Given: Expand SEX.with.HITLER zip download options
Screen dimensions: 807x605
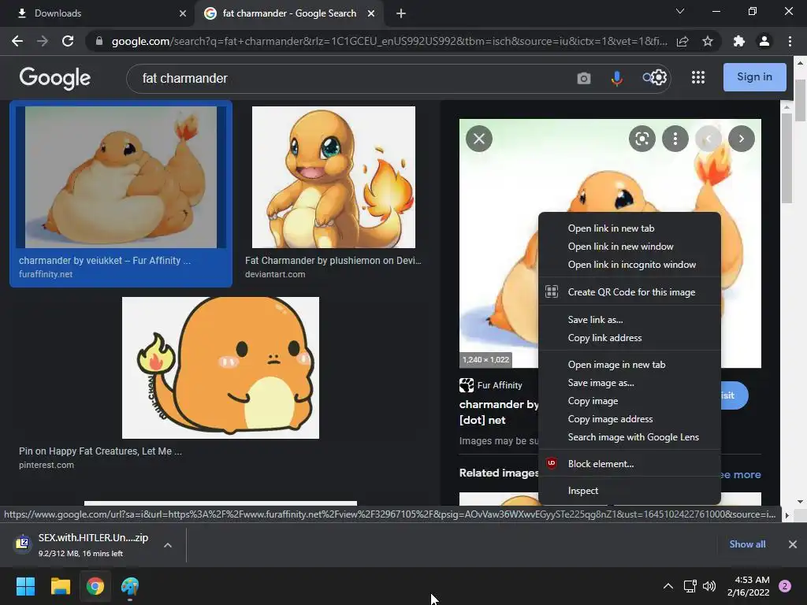Looking at the screenshot, I should [168, 545].
